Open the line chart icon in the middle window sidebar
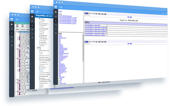This screenshot has width=170, height=106. tap(32, 25)
